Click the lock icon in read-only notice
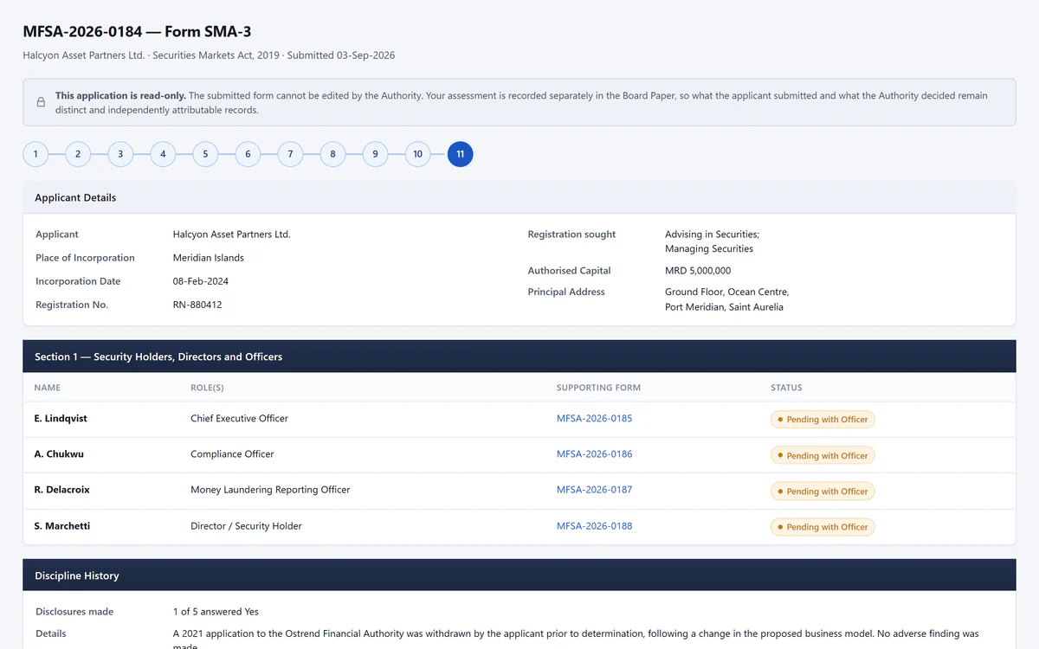This screenshot has width=1039, height=649. pyautogui.click(x=41, y=102)
